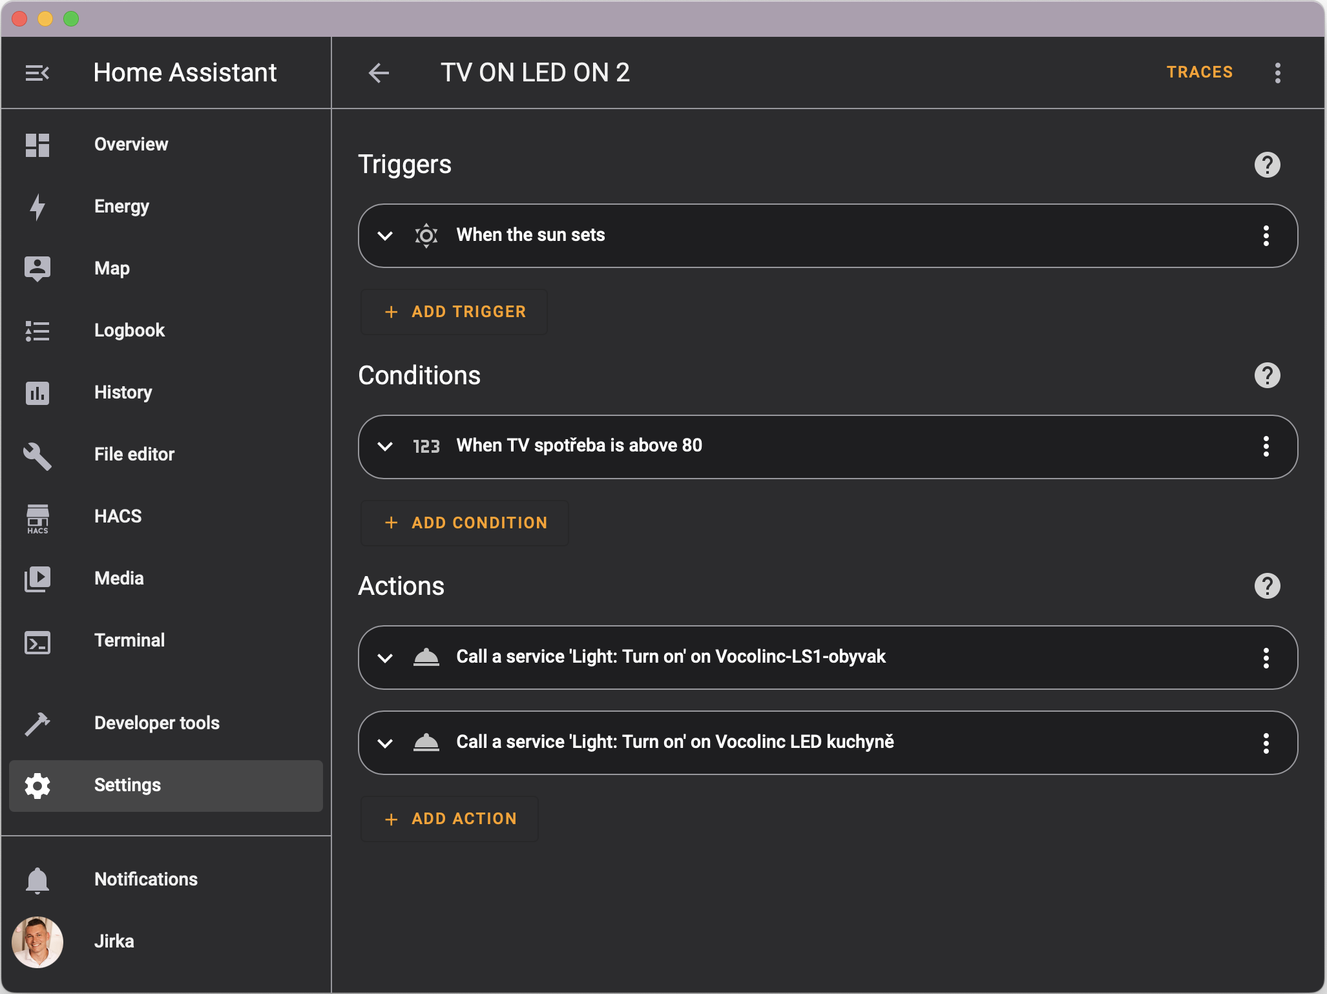Click ADD CONDITION button

[465, 523]
